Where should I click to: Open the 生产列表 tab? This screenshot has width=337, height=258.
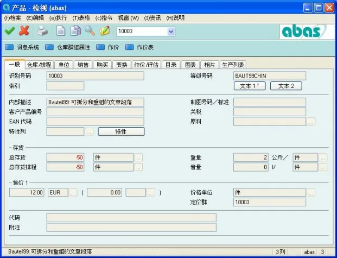pos(233,65)
